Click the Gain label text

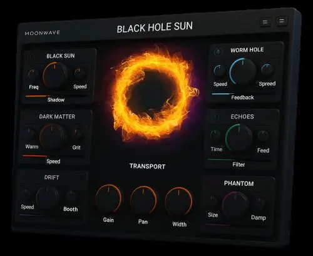point(108,220)
